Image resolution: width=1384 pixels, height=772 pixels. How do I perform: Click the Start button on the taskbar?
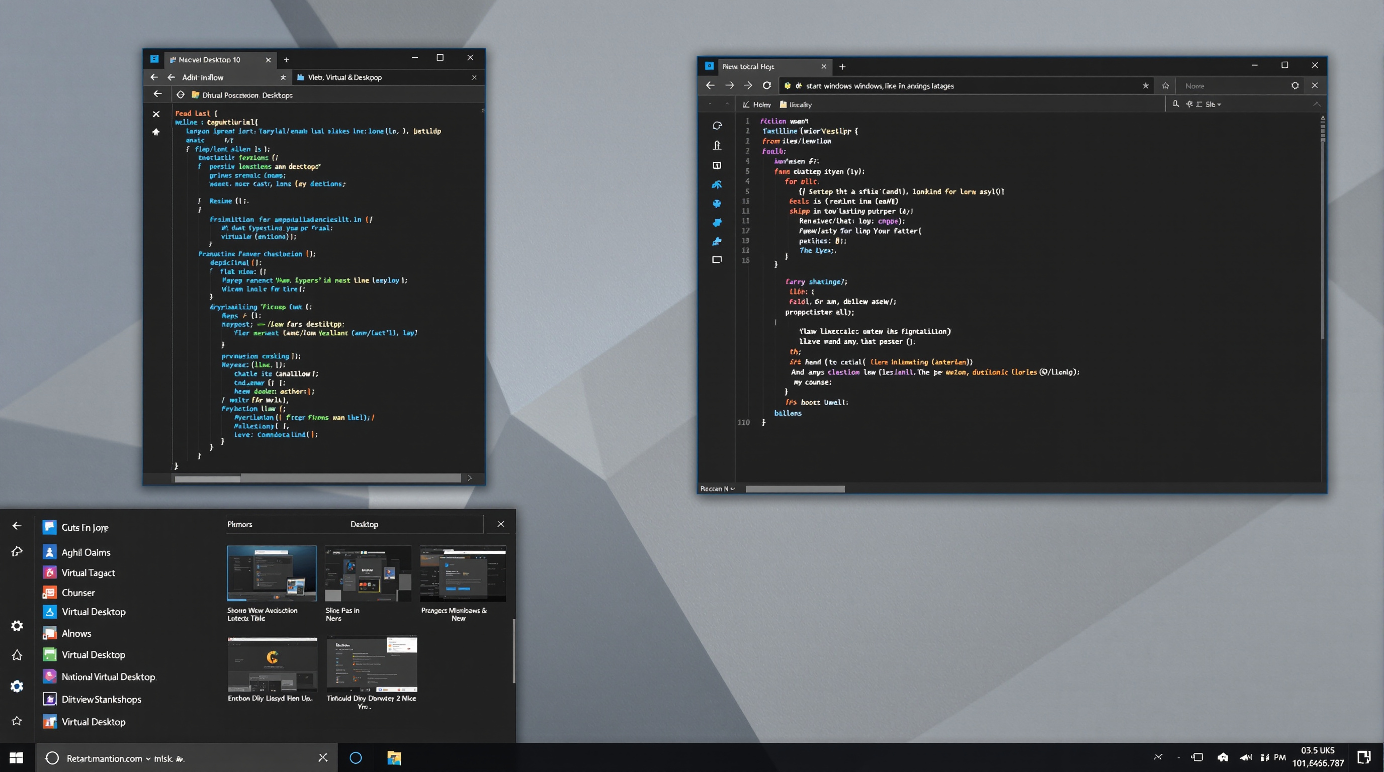16,757
